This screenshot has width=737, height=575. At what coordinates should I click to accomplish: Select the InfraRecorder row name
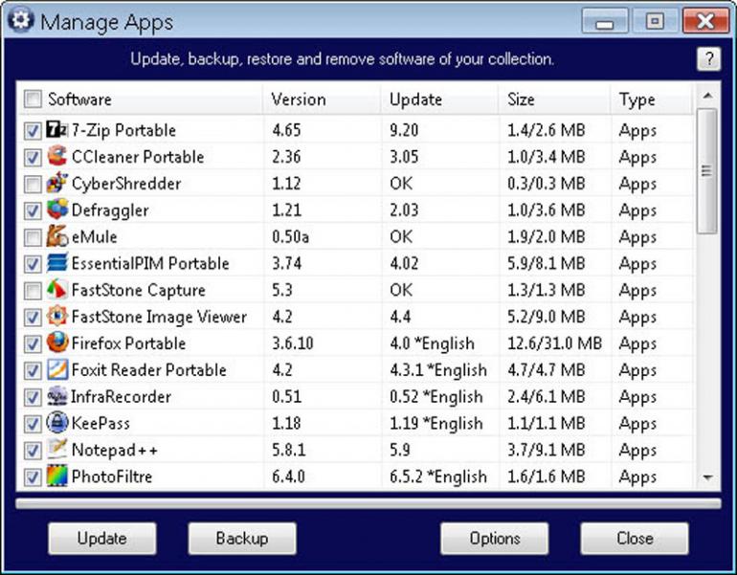point(121,397)
